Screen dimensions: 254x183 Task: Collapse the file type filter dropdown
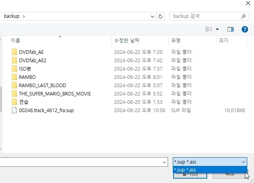pyautogui.click(x=243, y=162)
